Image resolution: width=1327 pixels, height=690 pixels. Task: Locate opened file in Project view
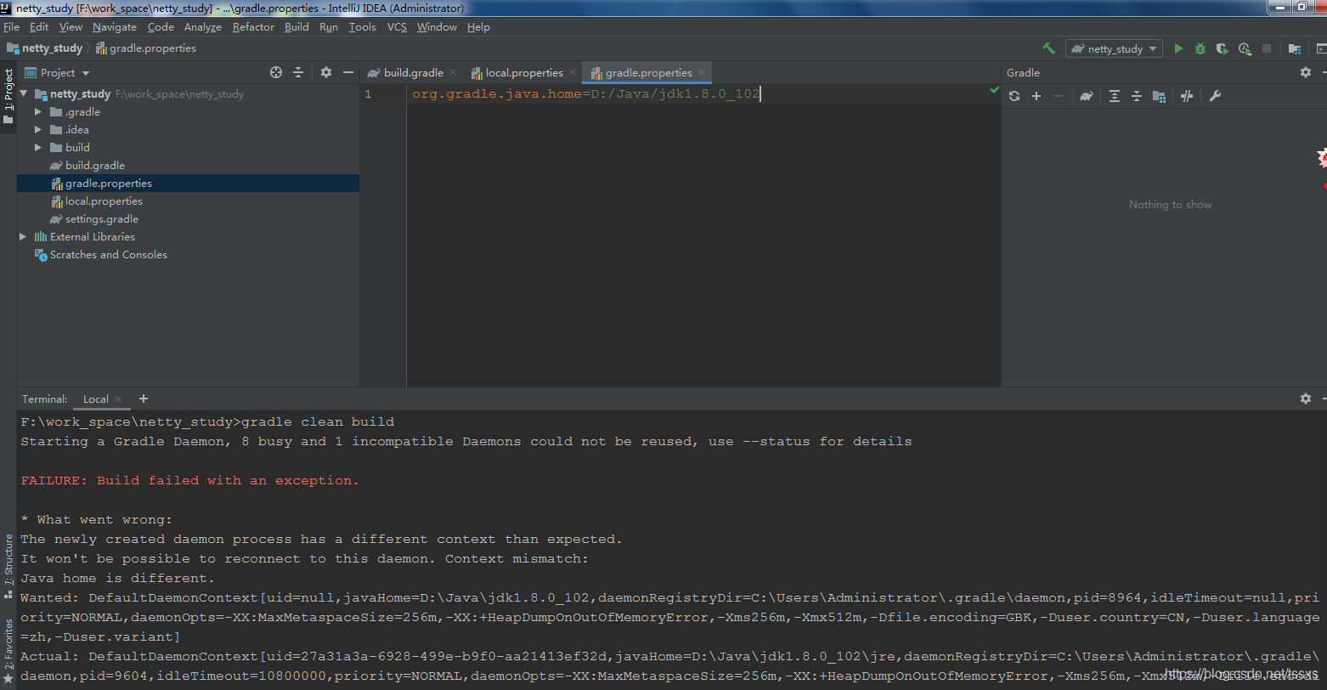click(276, 72)
